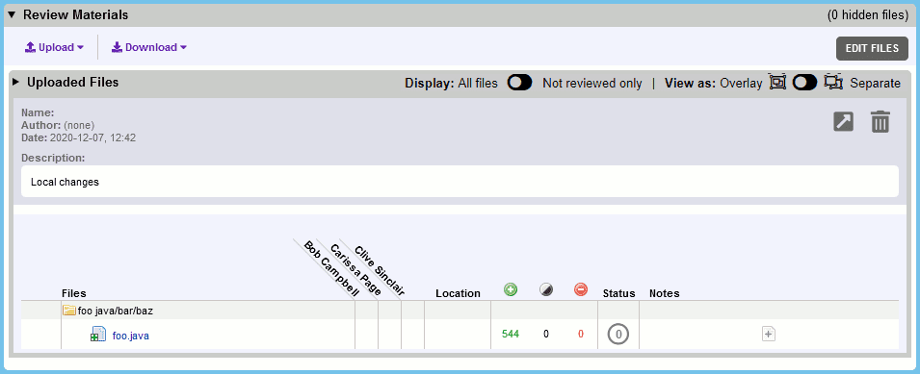Click the EDIT FILES button
This screenshot has width=920, height=374.
click(872, 49)
